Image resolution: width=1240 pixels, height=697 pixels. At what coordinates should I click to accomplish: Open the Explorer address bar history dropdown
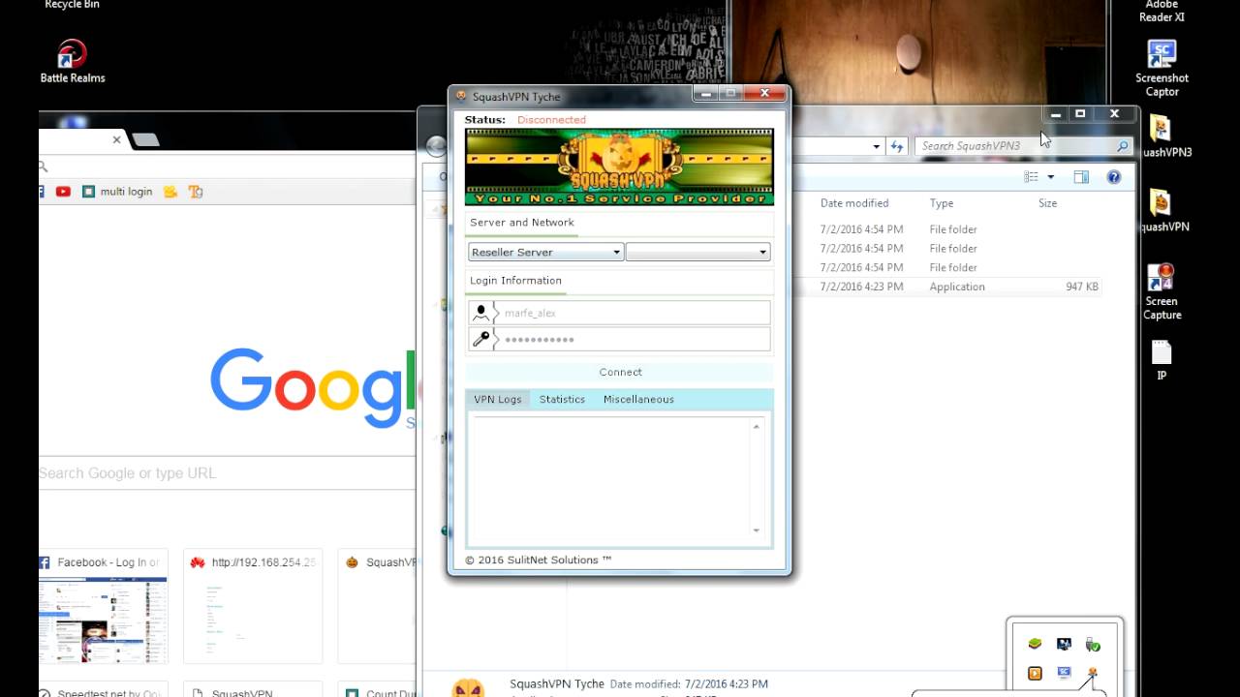pyautogui.click(x=876, y=146)
